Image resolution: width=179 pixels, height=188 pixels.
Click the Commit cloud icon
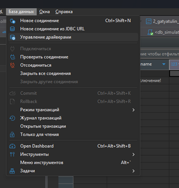point(12,93)
